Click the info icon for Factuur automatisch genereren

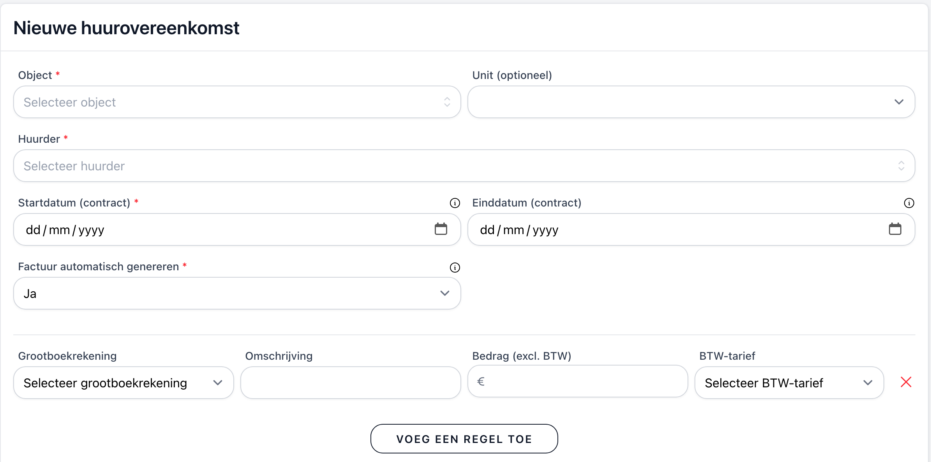pyautogui.click(x=455, y=267)
